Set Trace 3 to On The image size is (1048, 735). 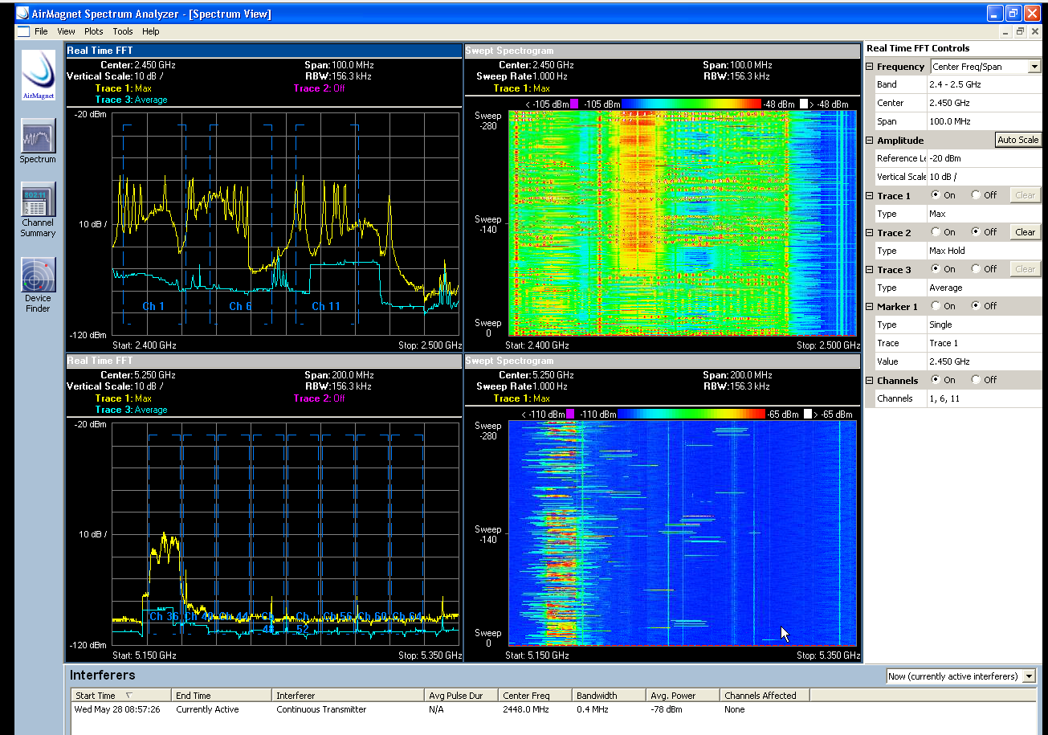[935, 269]
